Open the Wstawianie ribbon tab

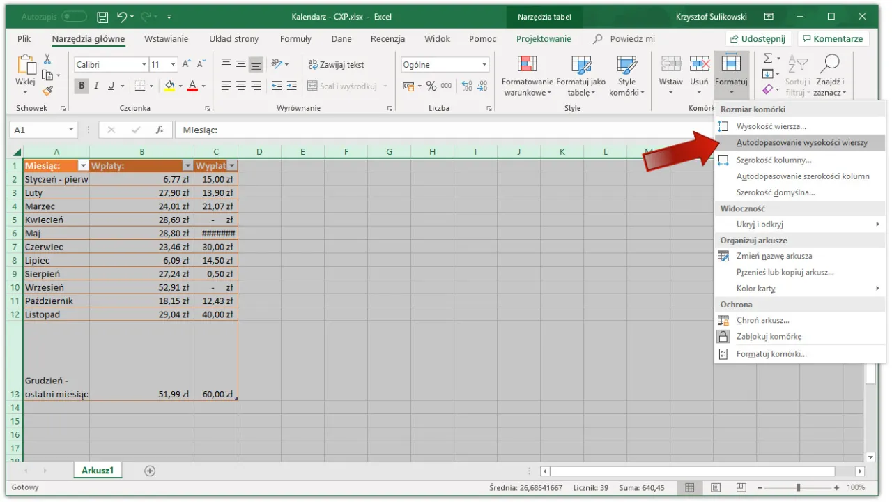(x=167, y=39)
